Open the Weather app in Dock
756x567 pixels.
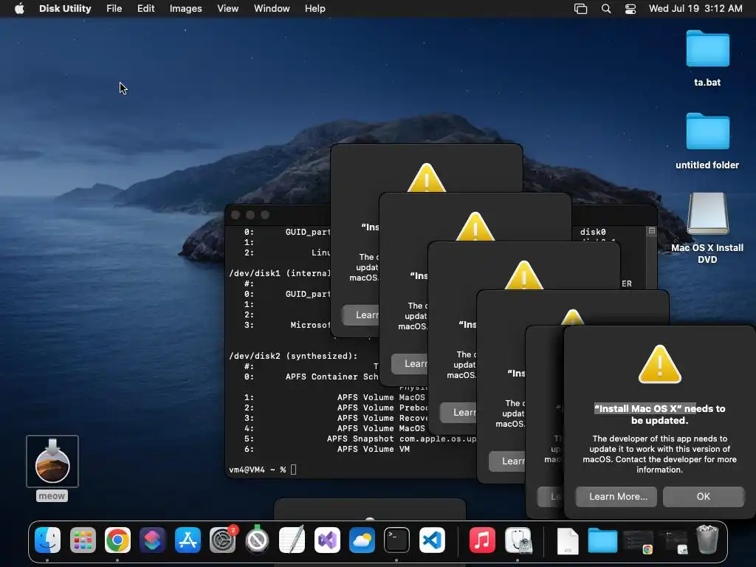coord(362,540)
